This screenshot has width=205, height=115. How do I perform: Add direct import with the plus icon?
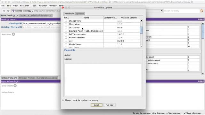15,86
